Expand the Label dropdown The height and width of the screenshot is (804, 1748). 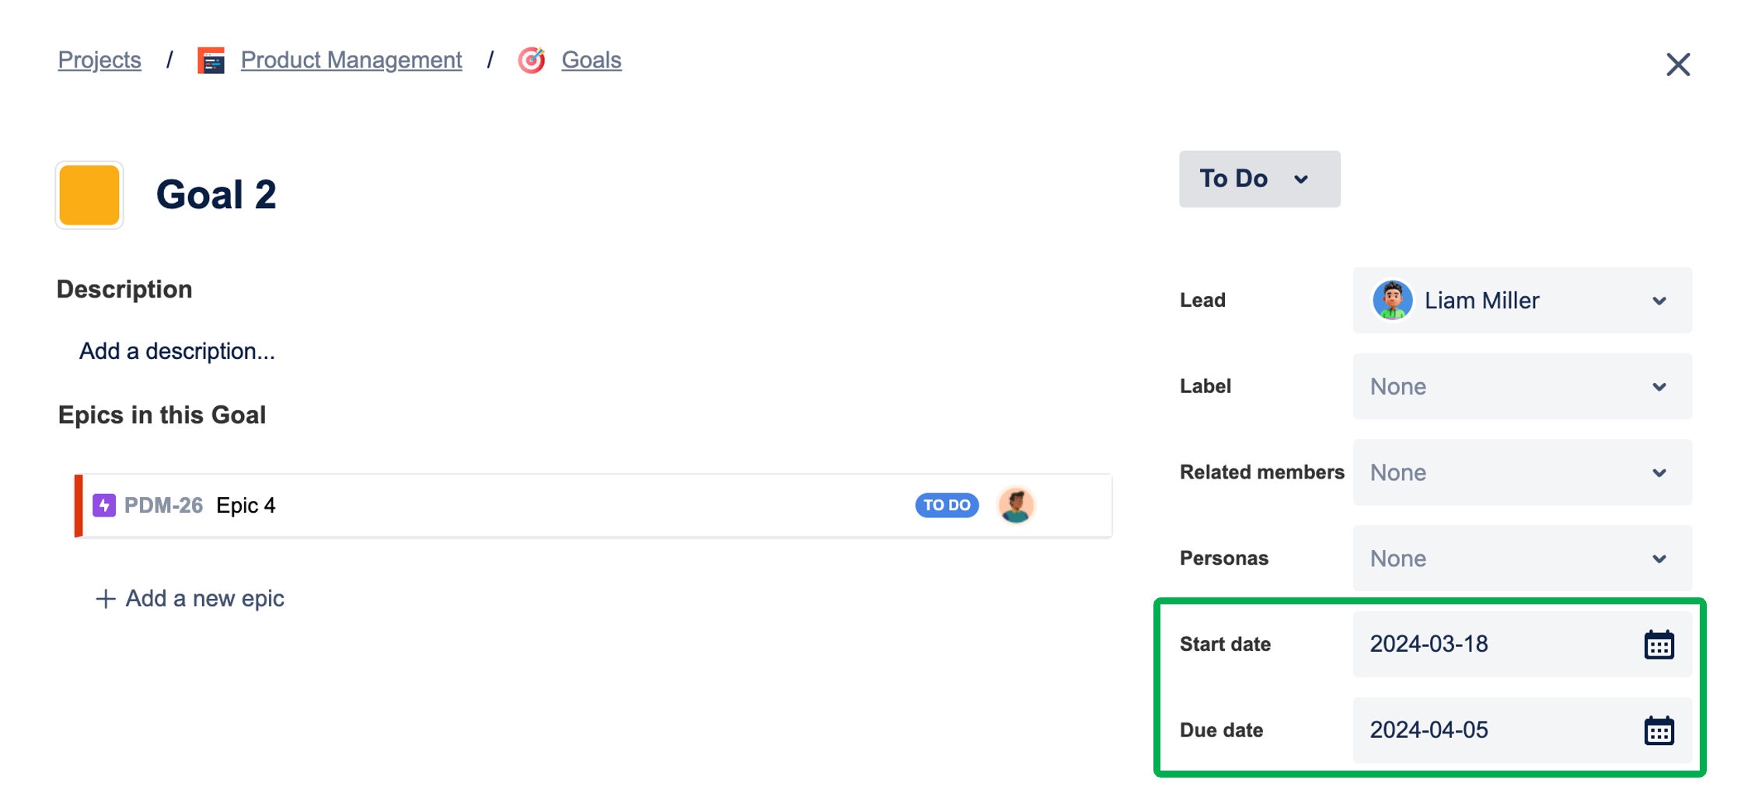[x=1522, y=387]
